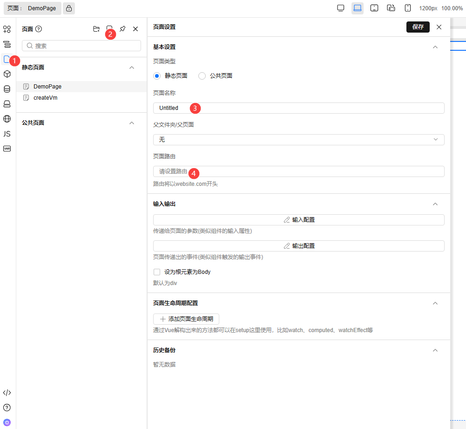Click the lock icon beside DemoPage
The width and height of the screenshot is (466, 429).
[69, 8]
